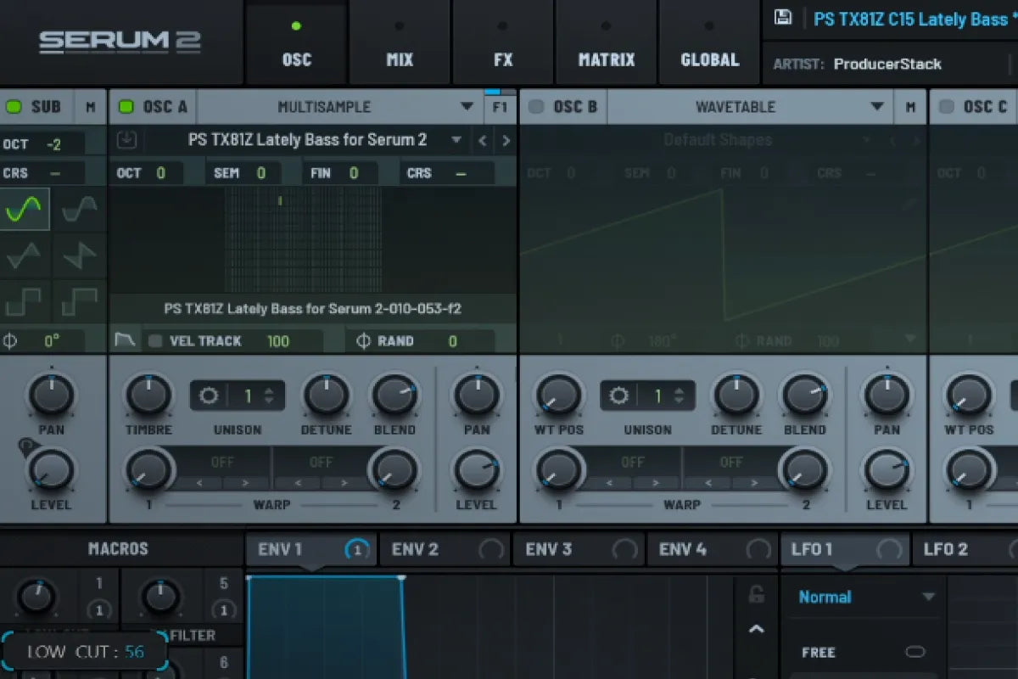Choose the triangle sub oscillator wave shape
This screenshot has width=1018, height=679.
[25, 255]
